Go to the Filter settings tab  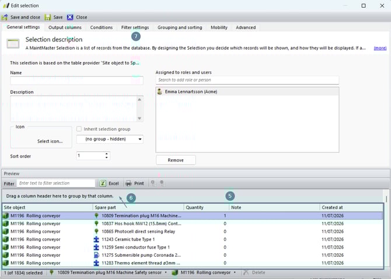pyautogui.click(x=135, y=27)
